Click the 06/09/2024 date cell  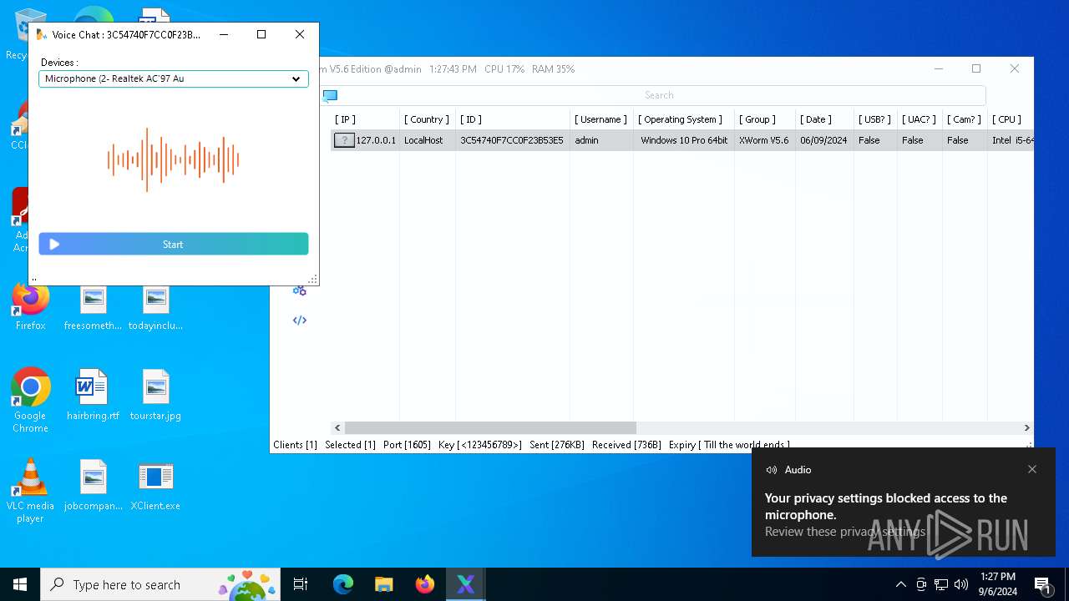(x=823, y=140)
